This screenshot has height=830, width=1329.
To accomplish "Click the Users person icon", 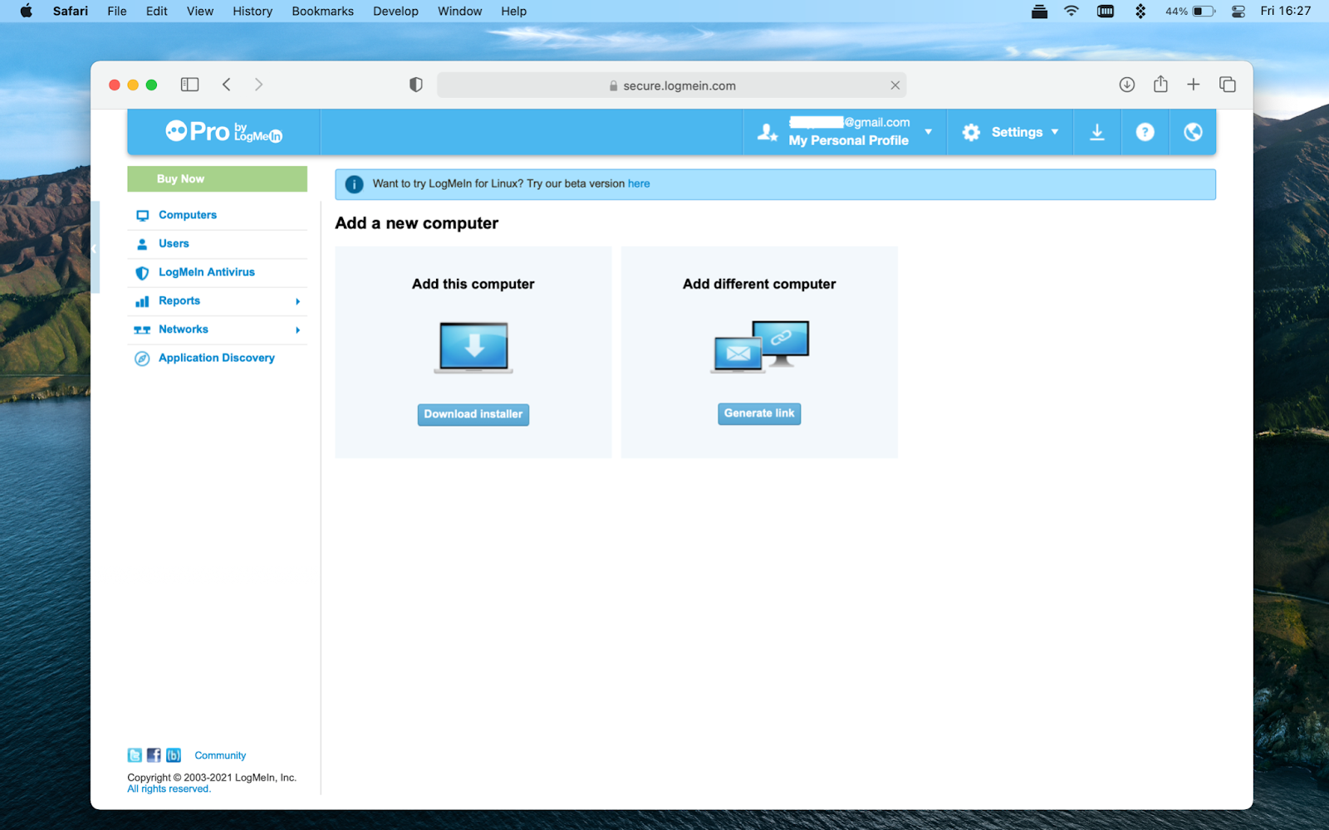I will click(142, 244).
